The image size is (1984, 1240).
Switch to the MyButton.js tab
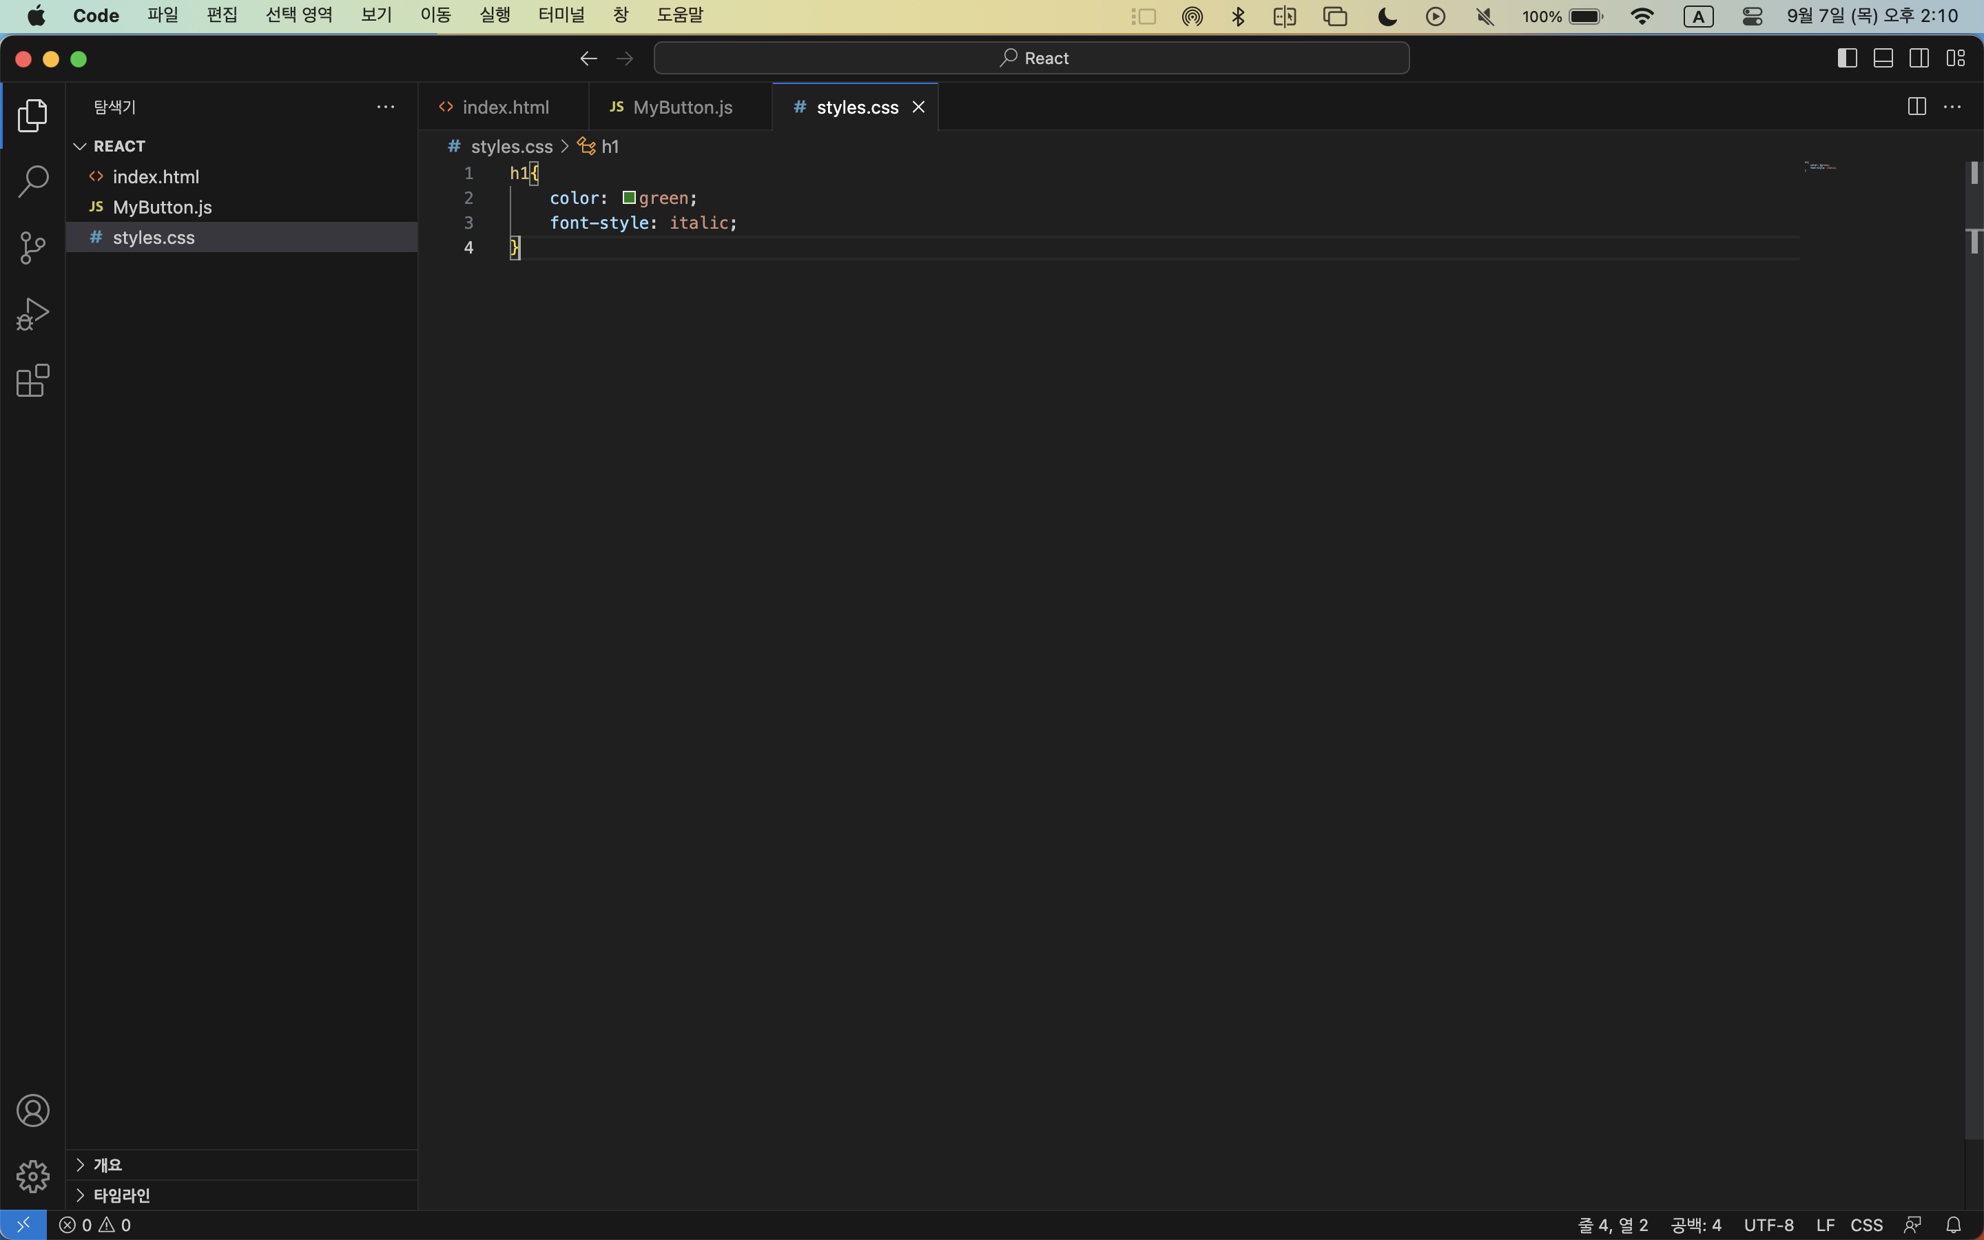click(681, 107)
